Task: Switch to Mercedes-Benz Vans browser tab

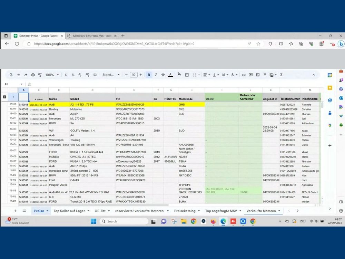Action: pyautogui.click(x=92, y=36)
